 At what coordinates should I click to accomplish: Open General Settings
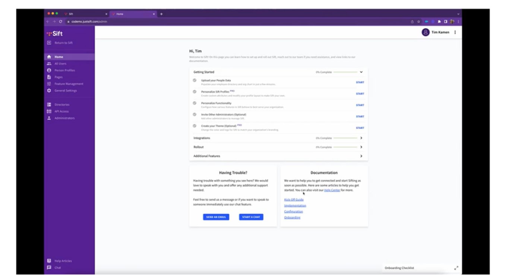[x=66, y=90]
